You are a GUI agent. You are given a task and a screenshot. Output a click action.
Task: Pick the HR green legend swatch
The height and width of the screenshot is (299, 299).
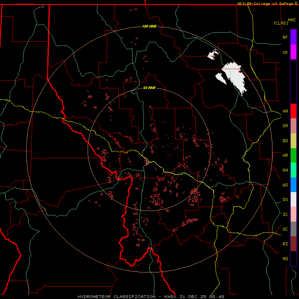pyautogui.click(x=293, y=155)
